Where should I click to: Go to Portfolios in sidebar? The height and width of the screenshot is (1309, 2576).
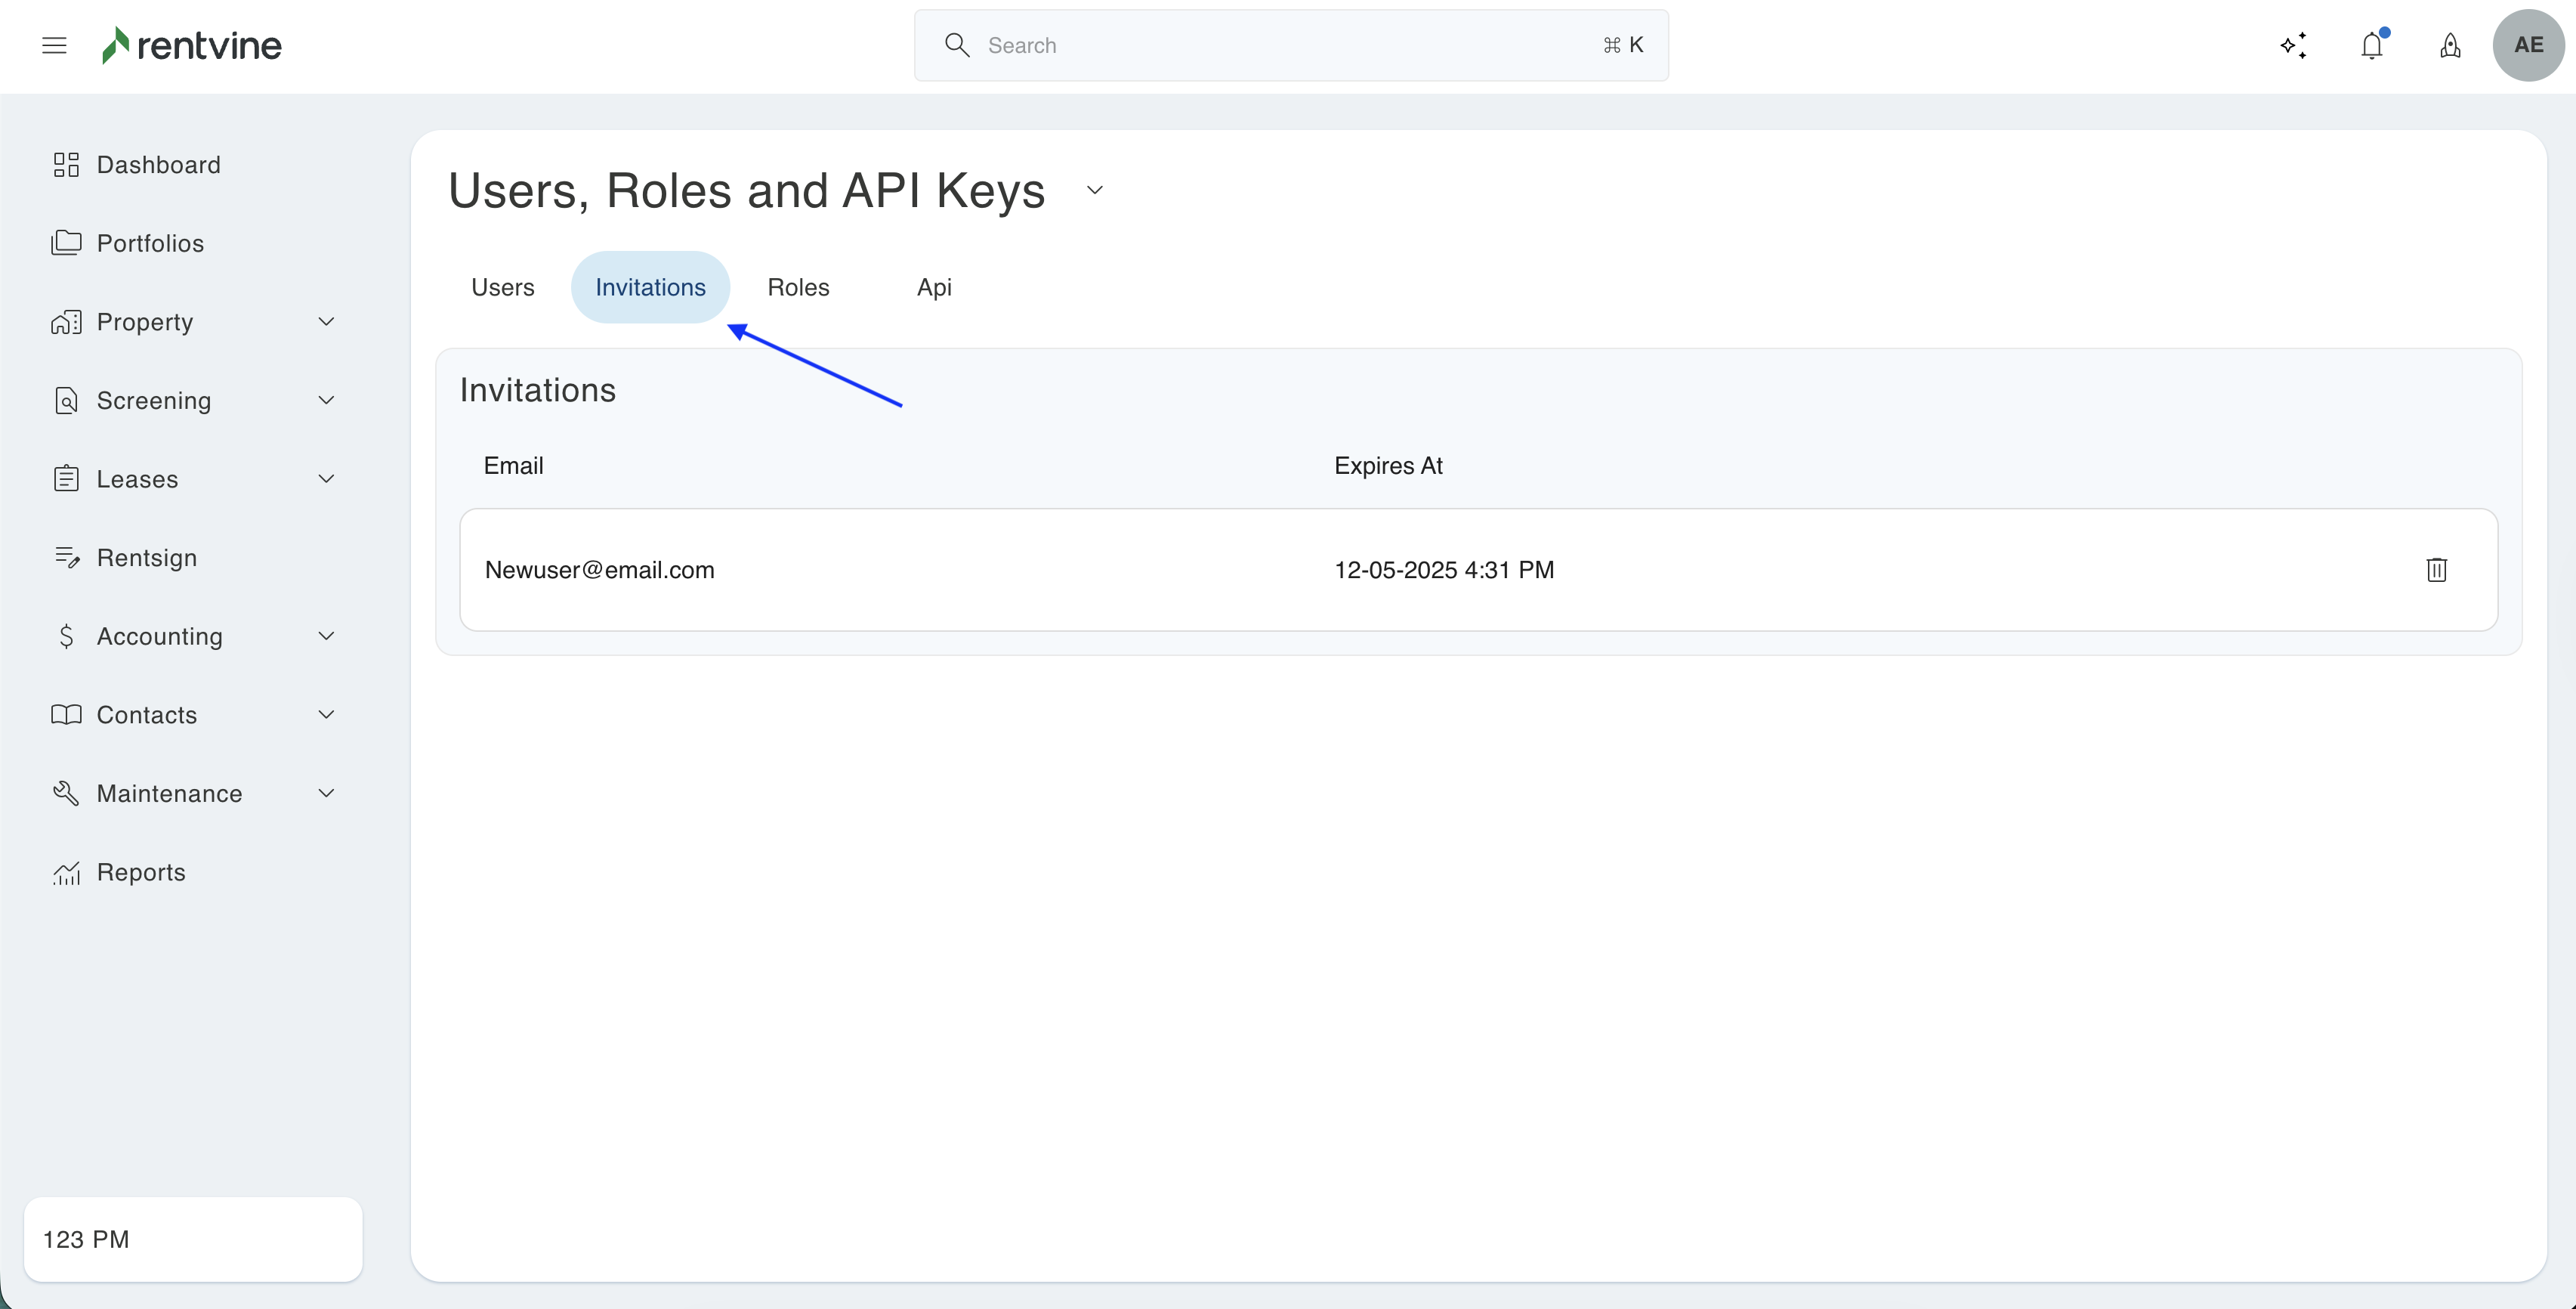[150, 243]
